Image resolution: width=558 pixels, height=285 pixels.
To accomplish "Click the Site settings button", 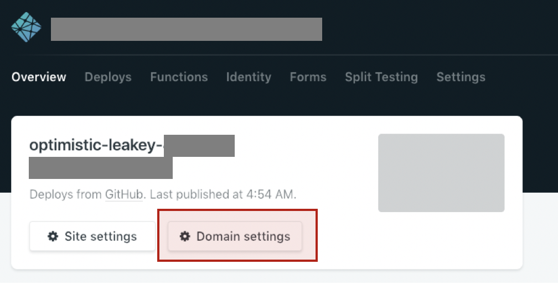I will [92, 236].
